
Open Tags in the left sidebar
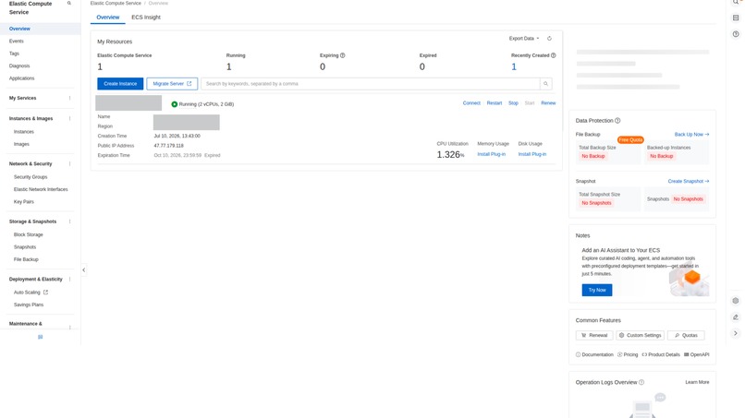14,54
